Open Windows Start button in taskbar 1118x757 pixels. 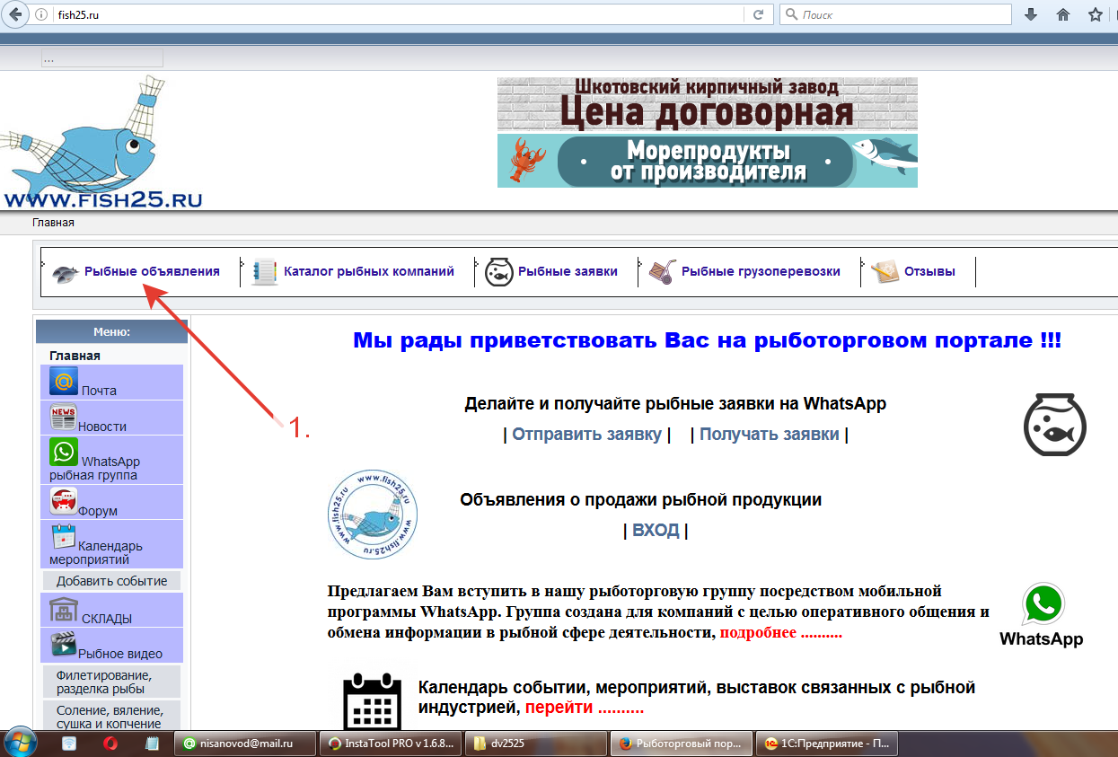[x=21, y=743]
